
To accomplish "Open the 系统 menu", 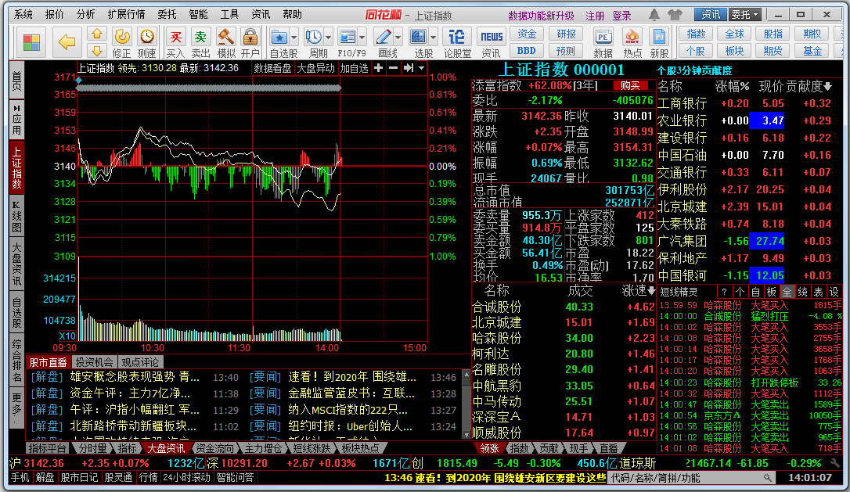I will point(23,15).
